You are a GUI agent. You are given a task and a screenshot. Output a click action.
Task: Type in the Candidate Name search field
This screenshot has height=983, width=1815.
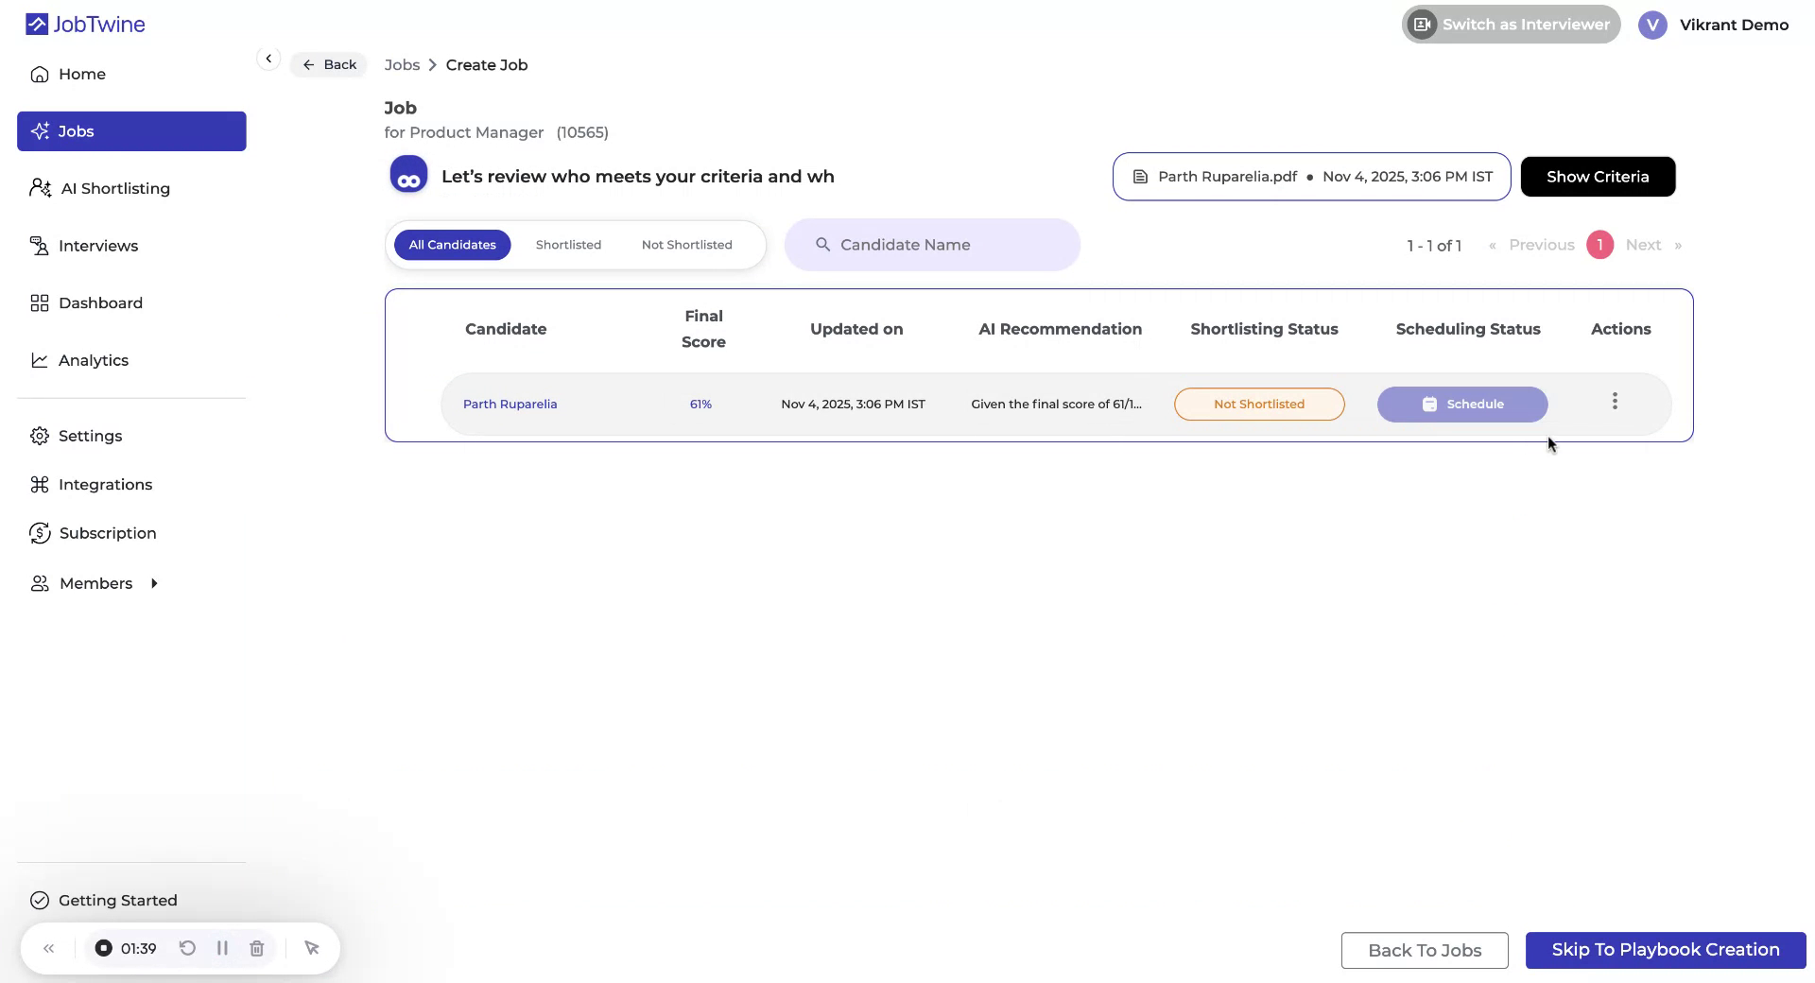(x=933, y=244)
